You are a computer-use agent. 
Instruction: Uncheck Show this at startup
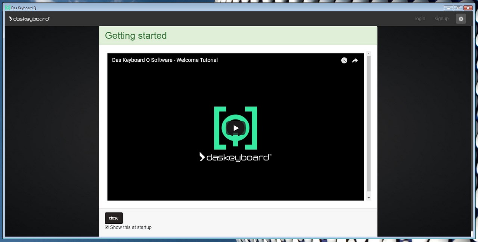tap(107, 227)
